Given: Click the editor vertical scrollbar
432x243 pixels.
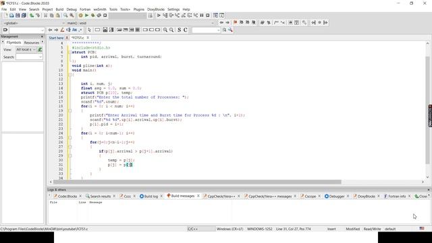Looking at the screenshot, I should coord(427,110).
